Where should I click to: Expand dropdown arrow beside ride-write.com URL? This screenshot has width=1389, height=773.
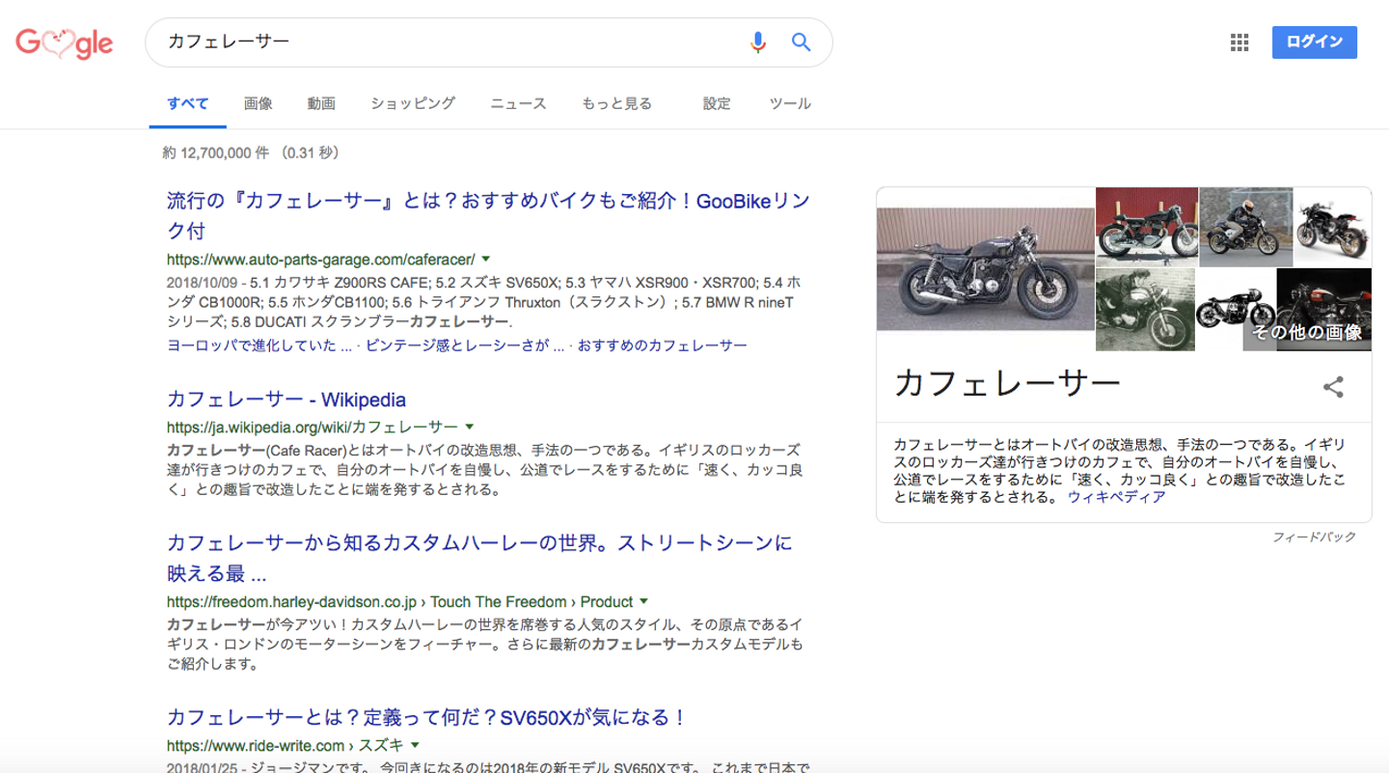tap(415, 745)
